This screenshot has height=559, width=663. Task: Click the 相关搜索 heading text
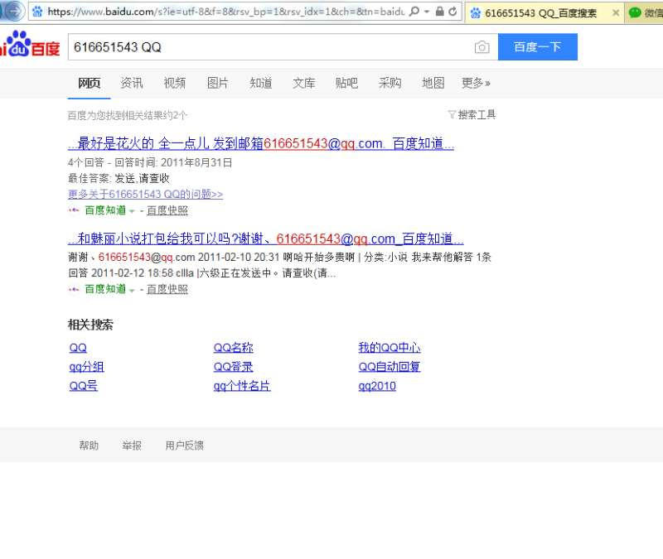pyautogui.click(x=90, y=325)
